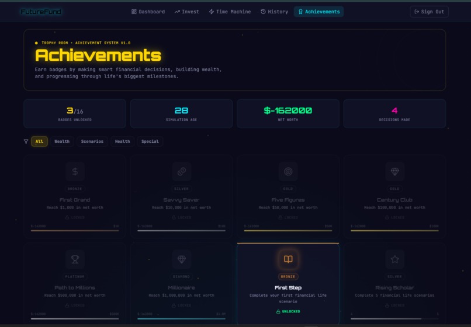Filter badges by Health
This screenshot has height=327, width=471.
pyautogui.click(x=123, y=142)
